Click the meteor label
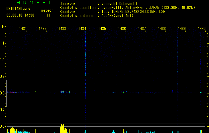The image size is (209, 133). pos(47,10)
